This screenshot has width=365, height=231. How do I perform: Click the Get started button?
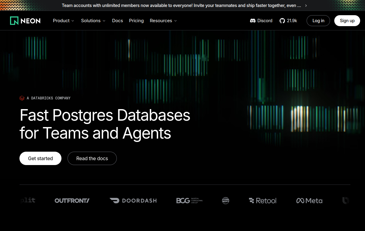[40, 158]
